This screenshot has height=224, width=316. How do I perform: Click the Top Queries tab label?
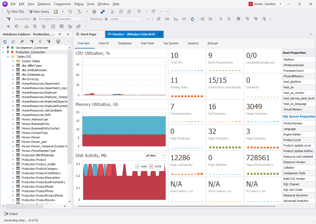171,43
